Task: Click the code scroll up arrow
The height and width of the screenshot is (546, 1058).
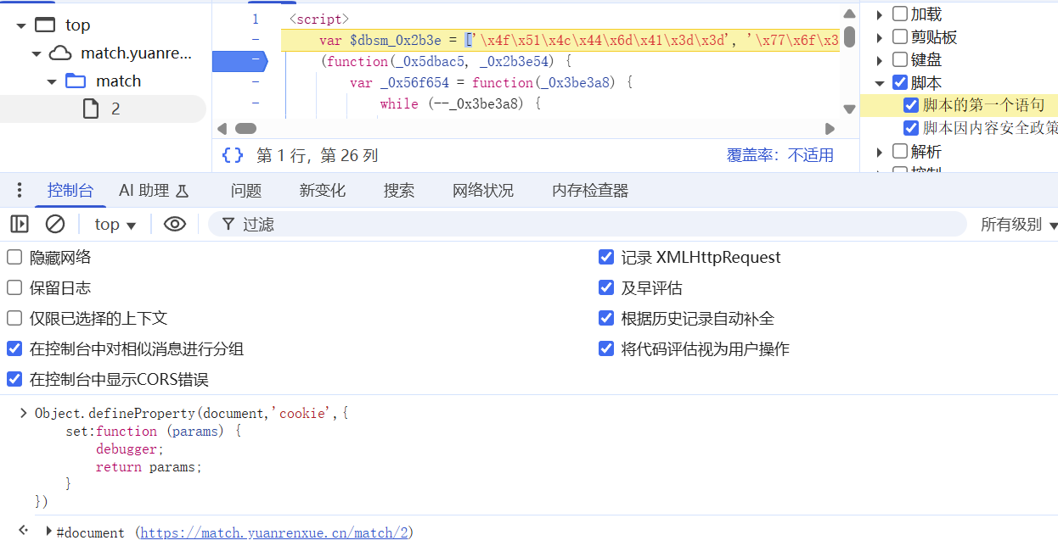Action: 849,14
